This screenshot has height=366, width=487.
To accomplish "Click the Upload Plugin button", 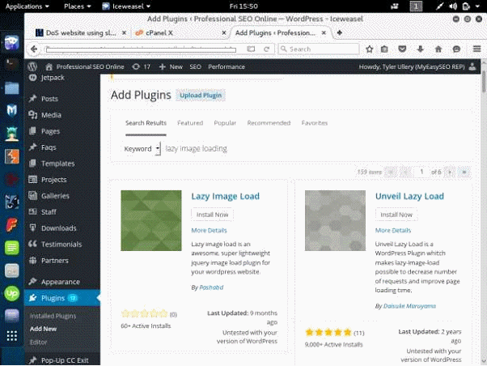I will tap(201, 96).
